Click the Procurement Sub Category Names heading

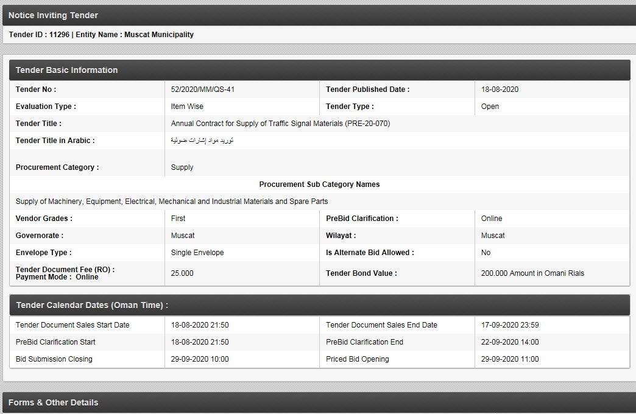point(319,184)
